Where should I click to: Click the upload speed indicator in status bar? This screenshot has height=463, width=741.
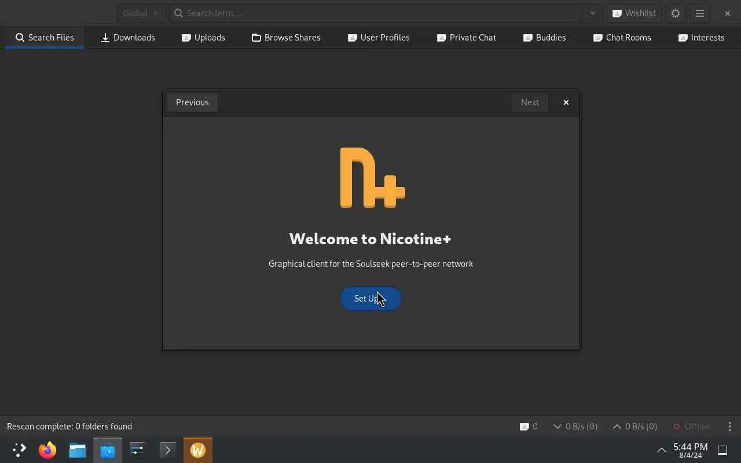[x=635, y=427]
